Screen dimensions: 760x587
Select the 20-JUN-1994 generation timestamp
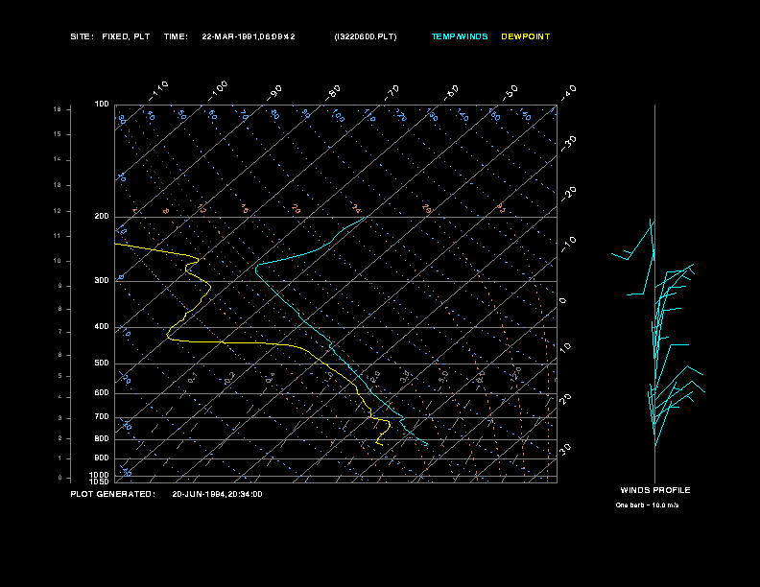[x=217, y=494]
